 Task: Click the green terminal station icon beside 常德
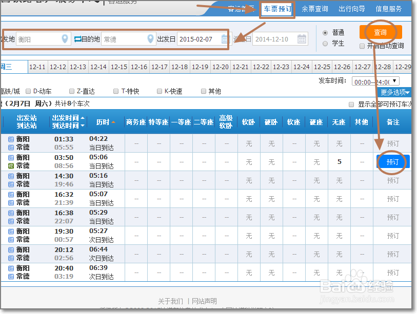coord(11,165)
